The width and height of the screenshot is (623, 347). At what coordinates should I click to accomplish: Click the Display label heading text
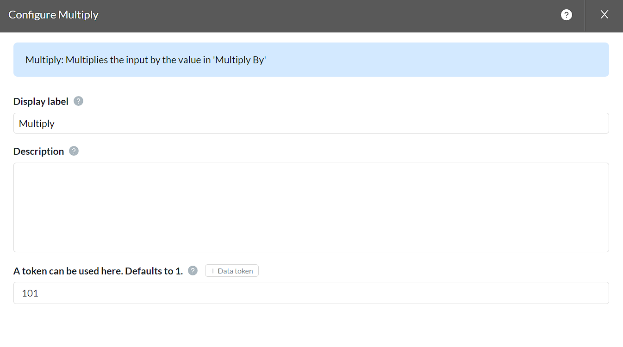(41, 102)
